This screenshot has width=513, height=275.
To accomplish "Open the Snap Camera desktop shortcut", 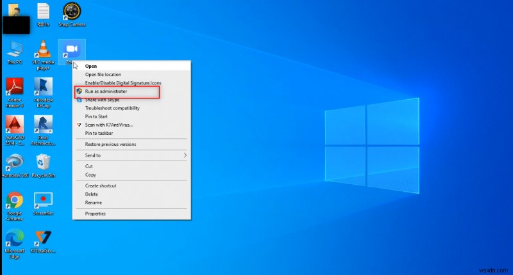I will (x=72, y=15).
